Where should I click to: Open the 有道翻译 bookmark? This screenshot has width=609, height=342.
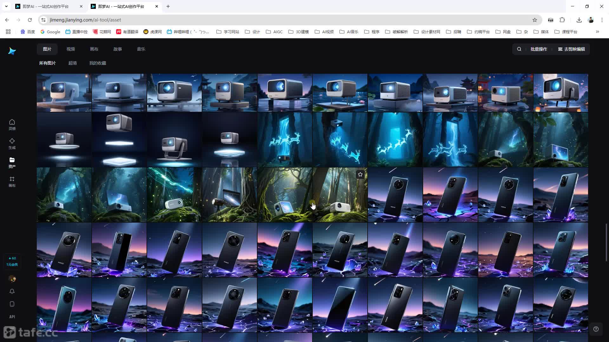pos(127,32)
